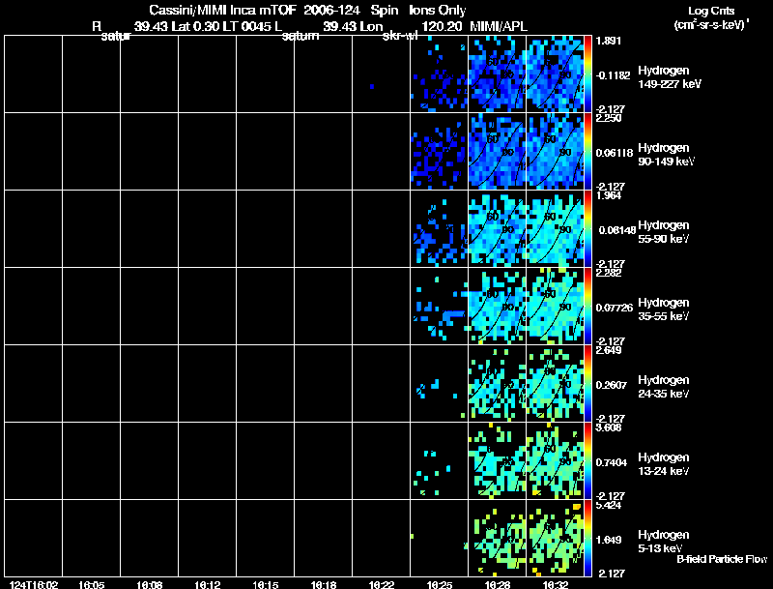Click the 2.250 color scale value

click(610, 118)
